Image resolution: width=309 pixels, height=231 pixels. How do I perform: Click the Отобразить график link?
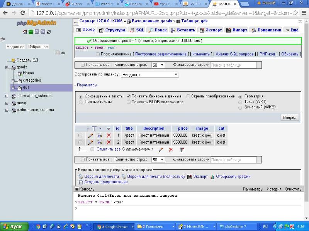click(233, 177)
